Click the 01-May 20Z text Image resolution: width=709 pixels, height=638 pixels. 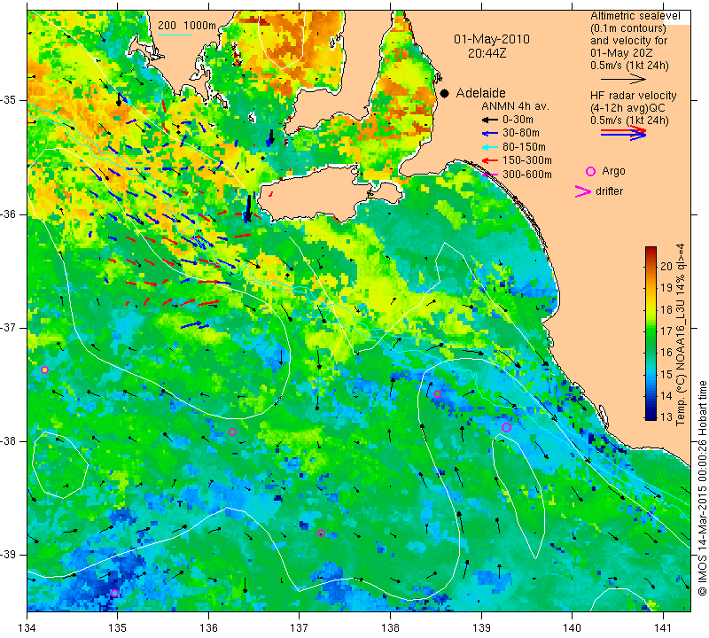(621, 53)
